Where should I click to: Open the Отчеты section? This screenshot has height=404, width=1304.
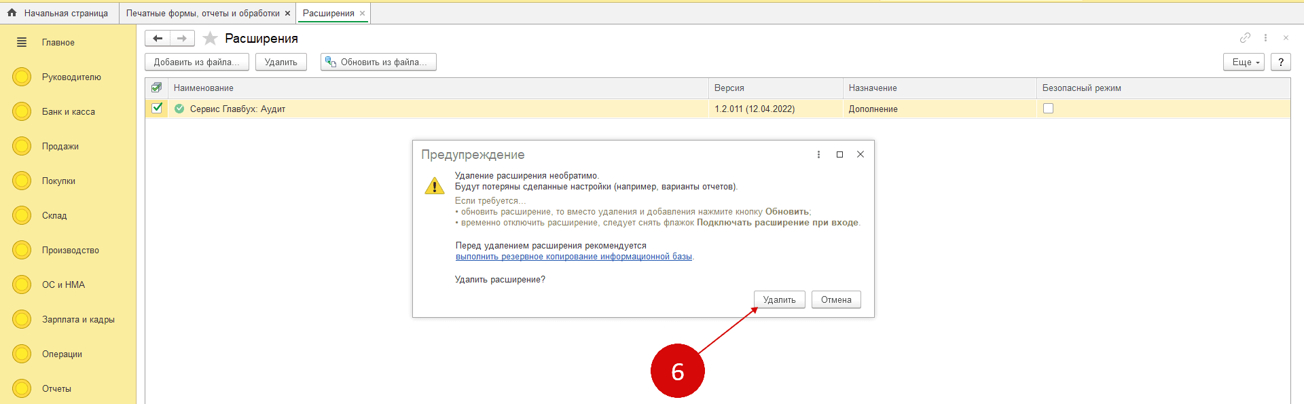(x=56, y=388)
